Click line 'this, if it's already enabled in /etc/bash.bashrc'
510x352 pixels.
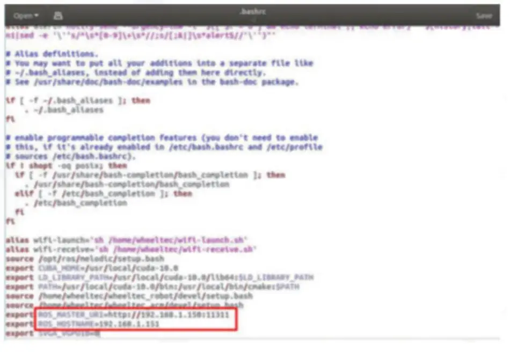pyautogui.click(x=164, y=147)
